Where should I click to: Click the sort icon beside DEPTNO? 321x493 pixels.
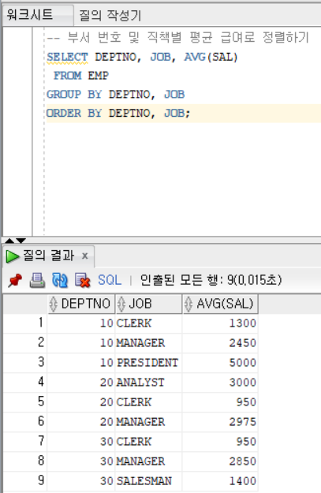[x=54, y=304]
